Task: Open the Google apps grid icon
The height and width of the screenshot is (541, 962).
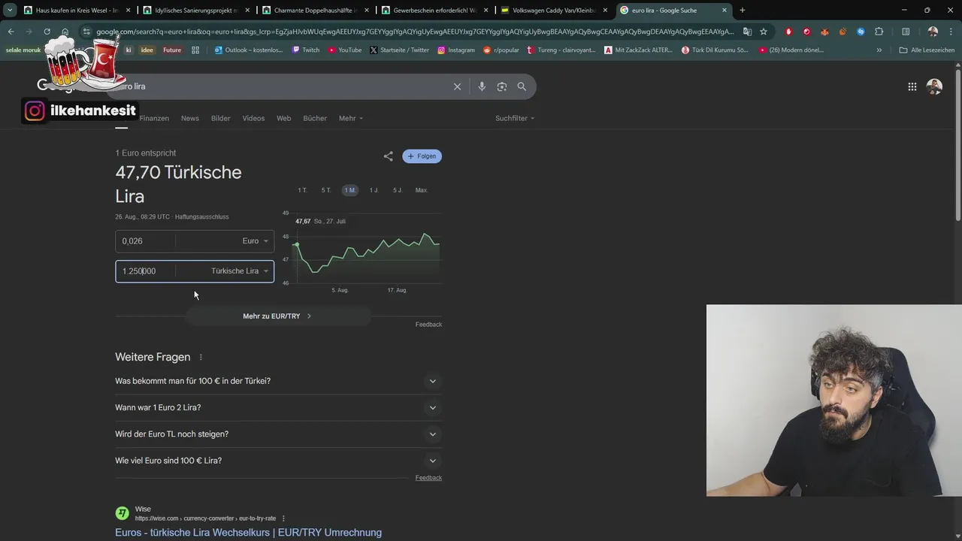Action: pyautogui.click(x=912, y=86)
